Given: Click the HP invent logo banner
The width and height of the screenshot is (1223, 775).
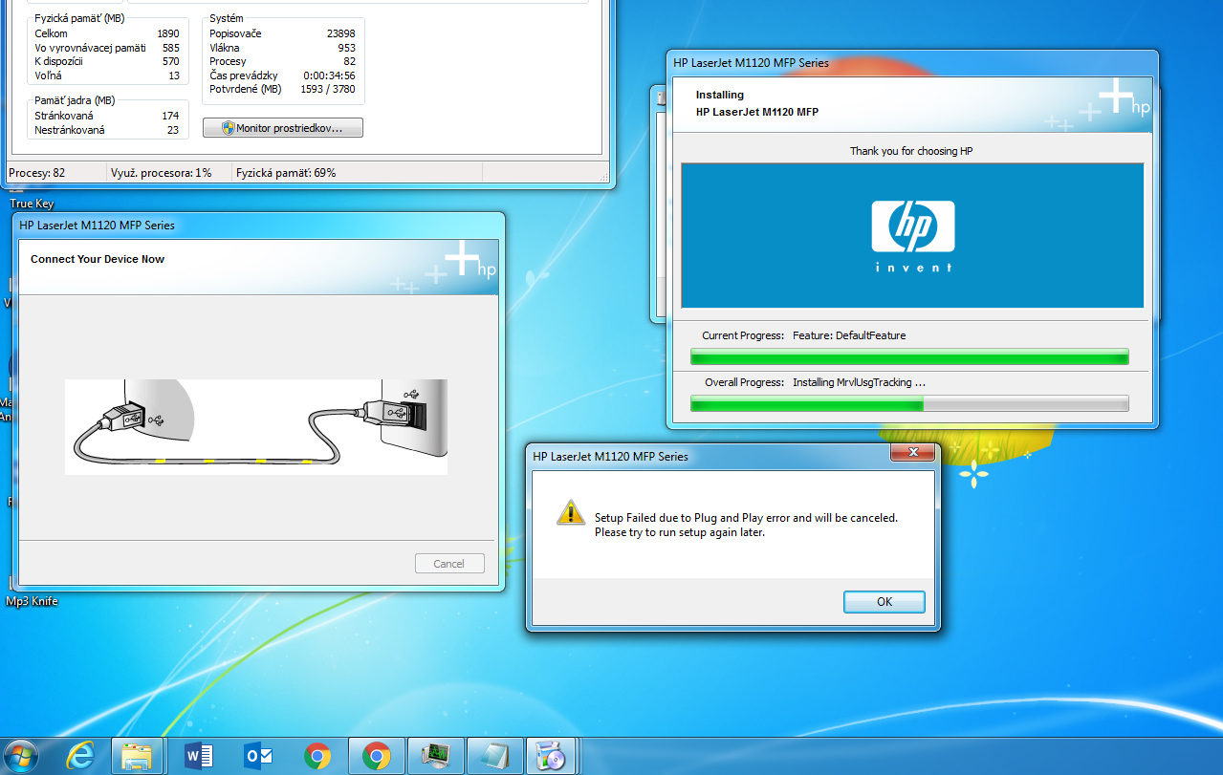Looking at the screenshot, I should tap(912, 235).
